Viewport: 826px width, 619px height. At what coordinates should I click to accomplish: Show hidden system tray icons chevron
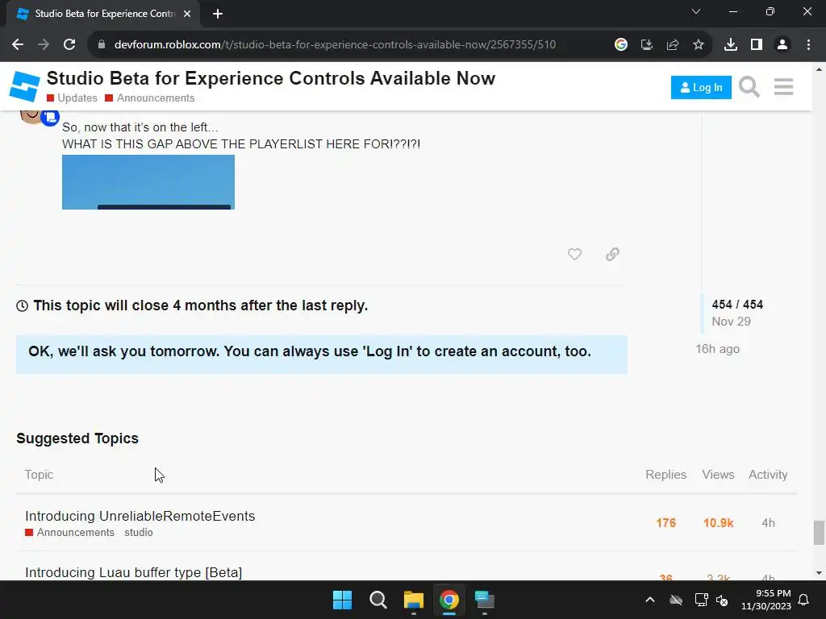(x=650, y=600)
